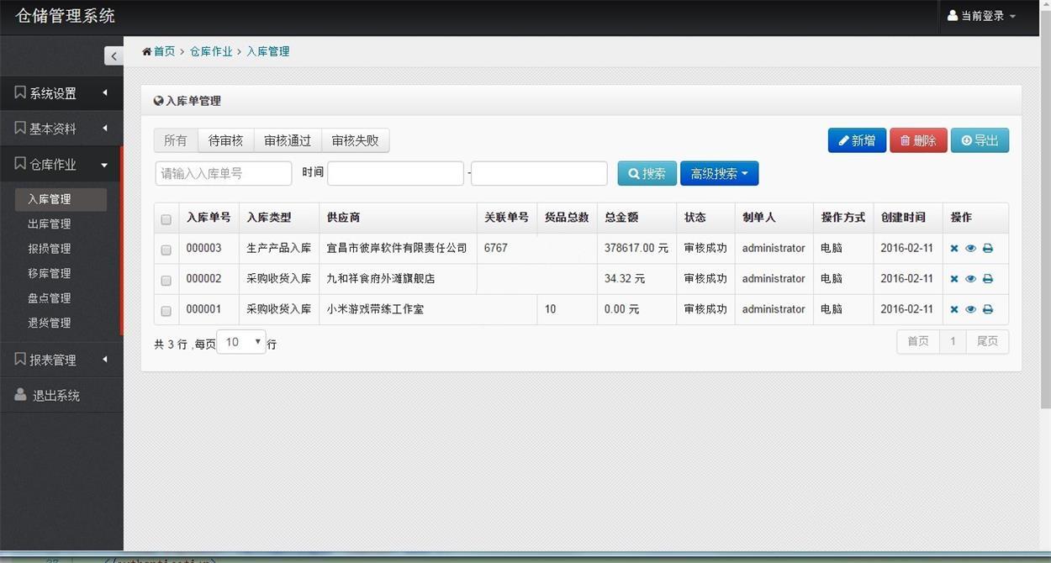
Task: Expand the 系统设置 menu arrow
Action: 105,92
